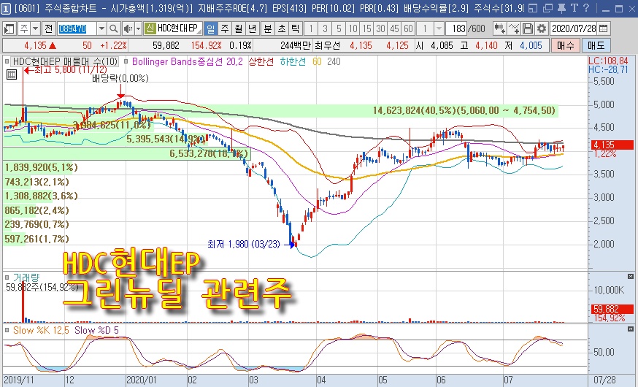Pin the window with pushpin icon
638x387 pixels.
[x=561, y=8]
